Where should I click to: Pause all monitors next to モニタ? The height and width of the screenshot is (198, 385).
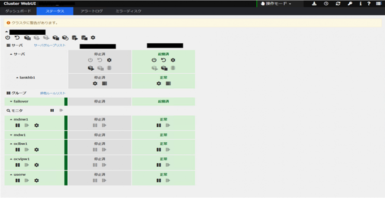[52, 111]
